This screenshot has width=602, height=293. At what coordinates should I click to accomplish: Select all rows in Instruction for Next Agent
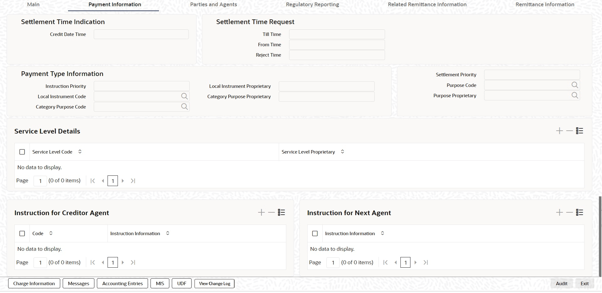coord(315,234)
